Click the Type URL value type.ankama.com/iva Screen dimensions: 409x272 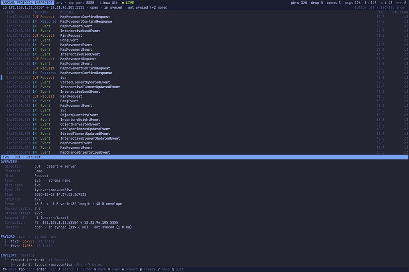click(54, 190)
